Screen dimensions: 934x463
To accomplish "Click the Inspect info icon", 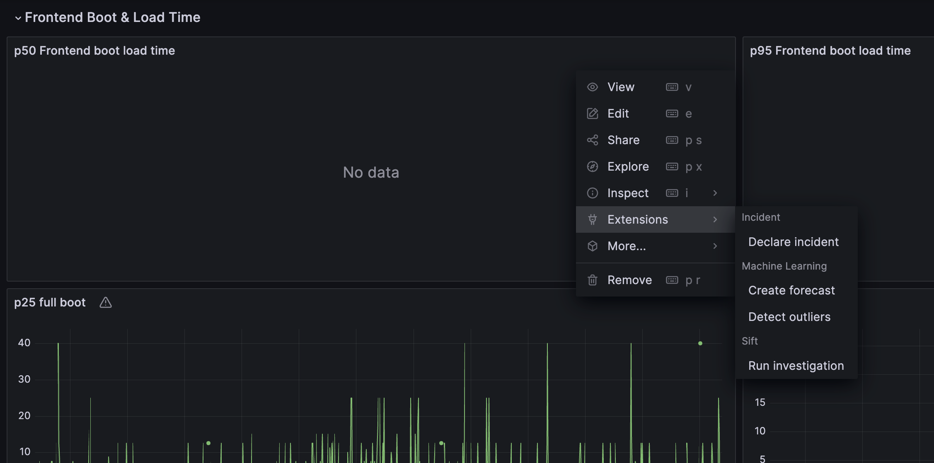I will click(592, 193).
